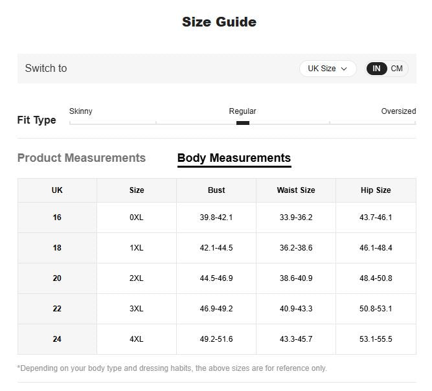Click the 4XL hip value 53.1-55.5
The height and width of the screenshot is (391, 432).
(376, 339)
